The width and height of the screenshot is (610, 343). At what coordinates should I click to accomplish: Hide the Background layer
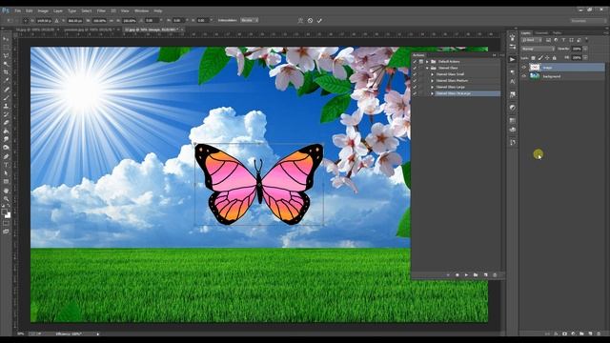click(x=523, y=76)
